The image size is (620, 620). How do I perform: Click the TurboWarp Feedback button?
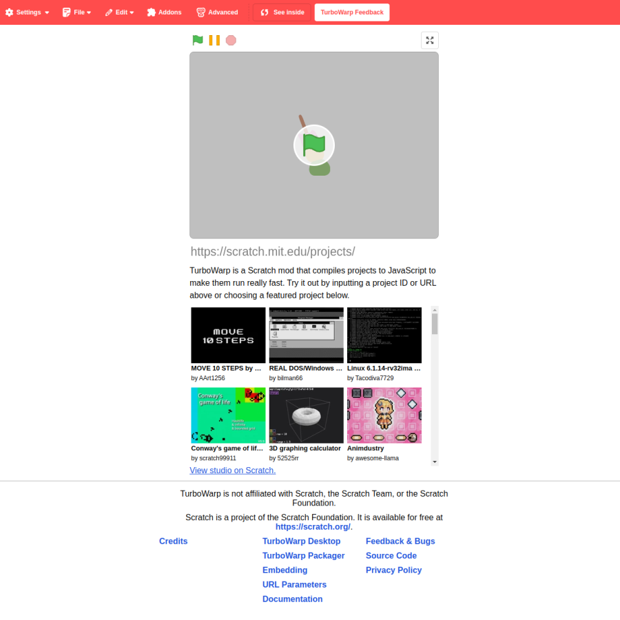[352, 12]
